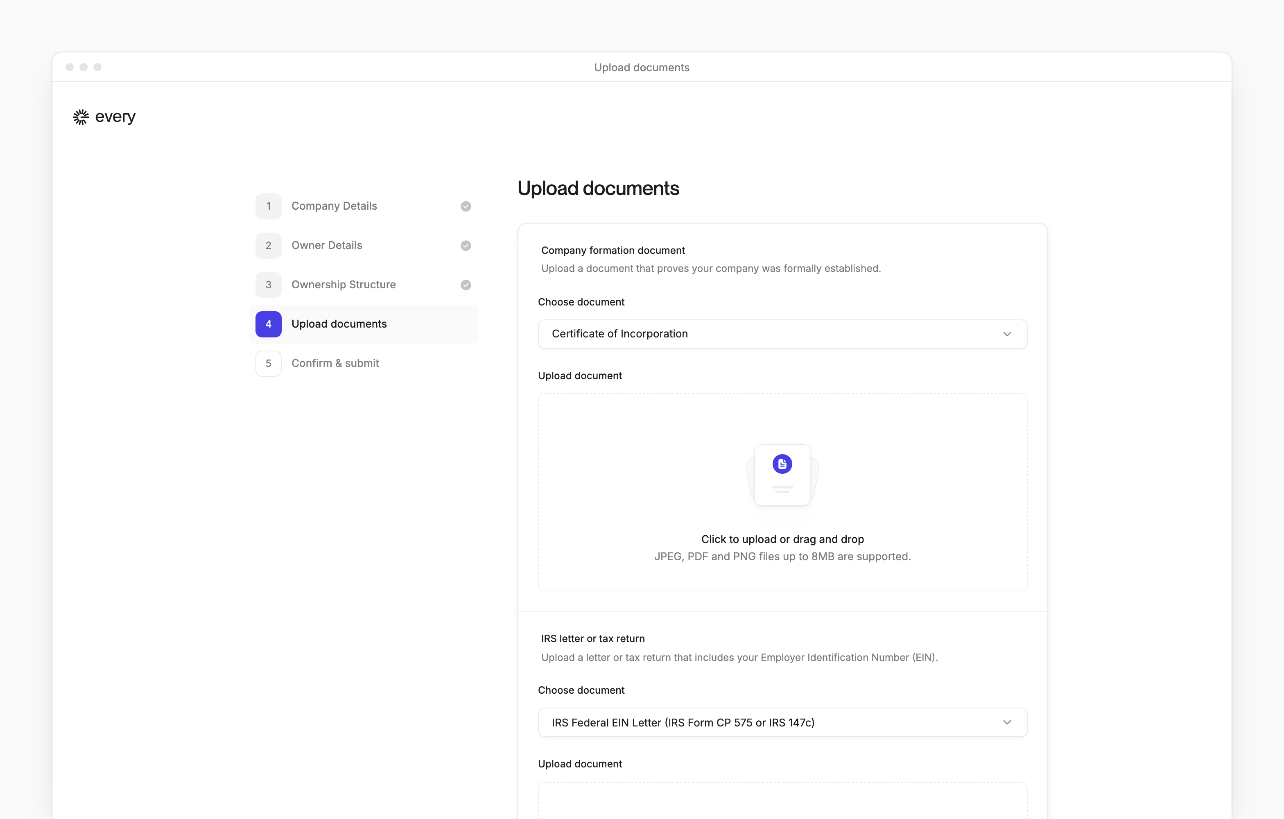Click the highlighted step 4 badge
This screenshot has height=819, width=1284.
pyautogui.click(x=268, y=324)
